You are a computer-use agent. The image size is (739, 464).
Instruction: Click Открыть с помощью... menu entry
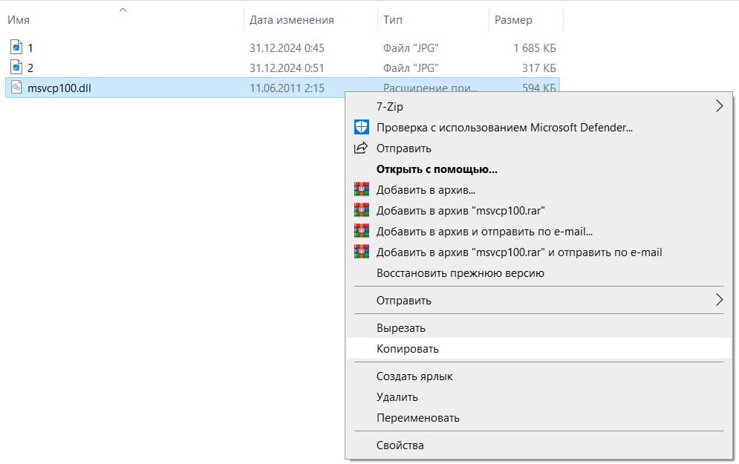tap(436, 169)
